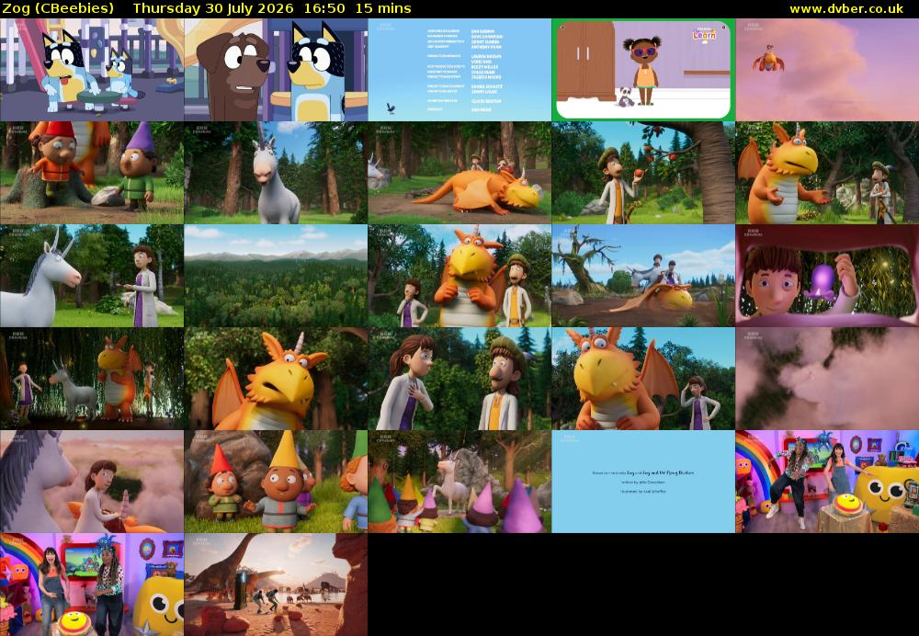
Task: Open thumbnail of presenters beside yellow button
Action: (x=91, y=585)
